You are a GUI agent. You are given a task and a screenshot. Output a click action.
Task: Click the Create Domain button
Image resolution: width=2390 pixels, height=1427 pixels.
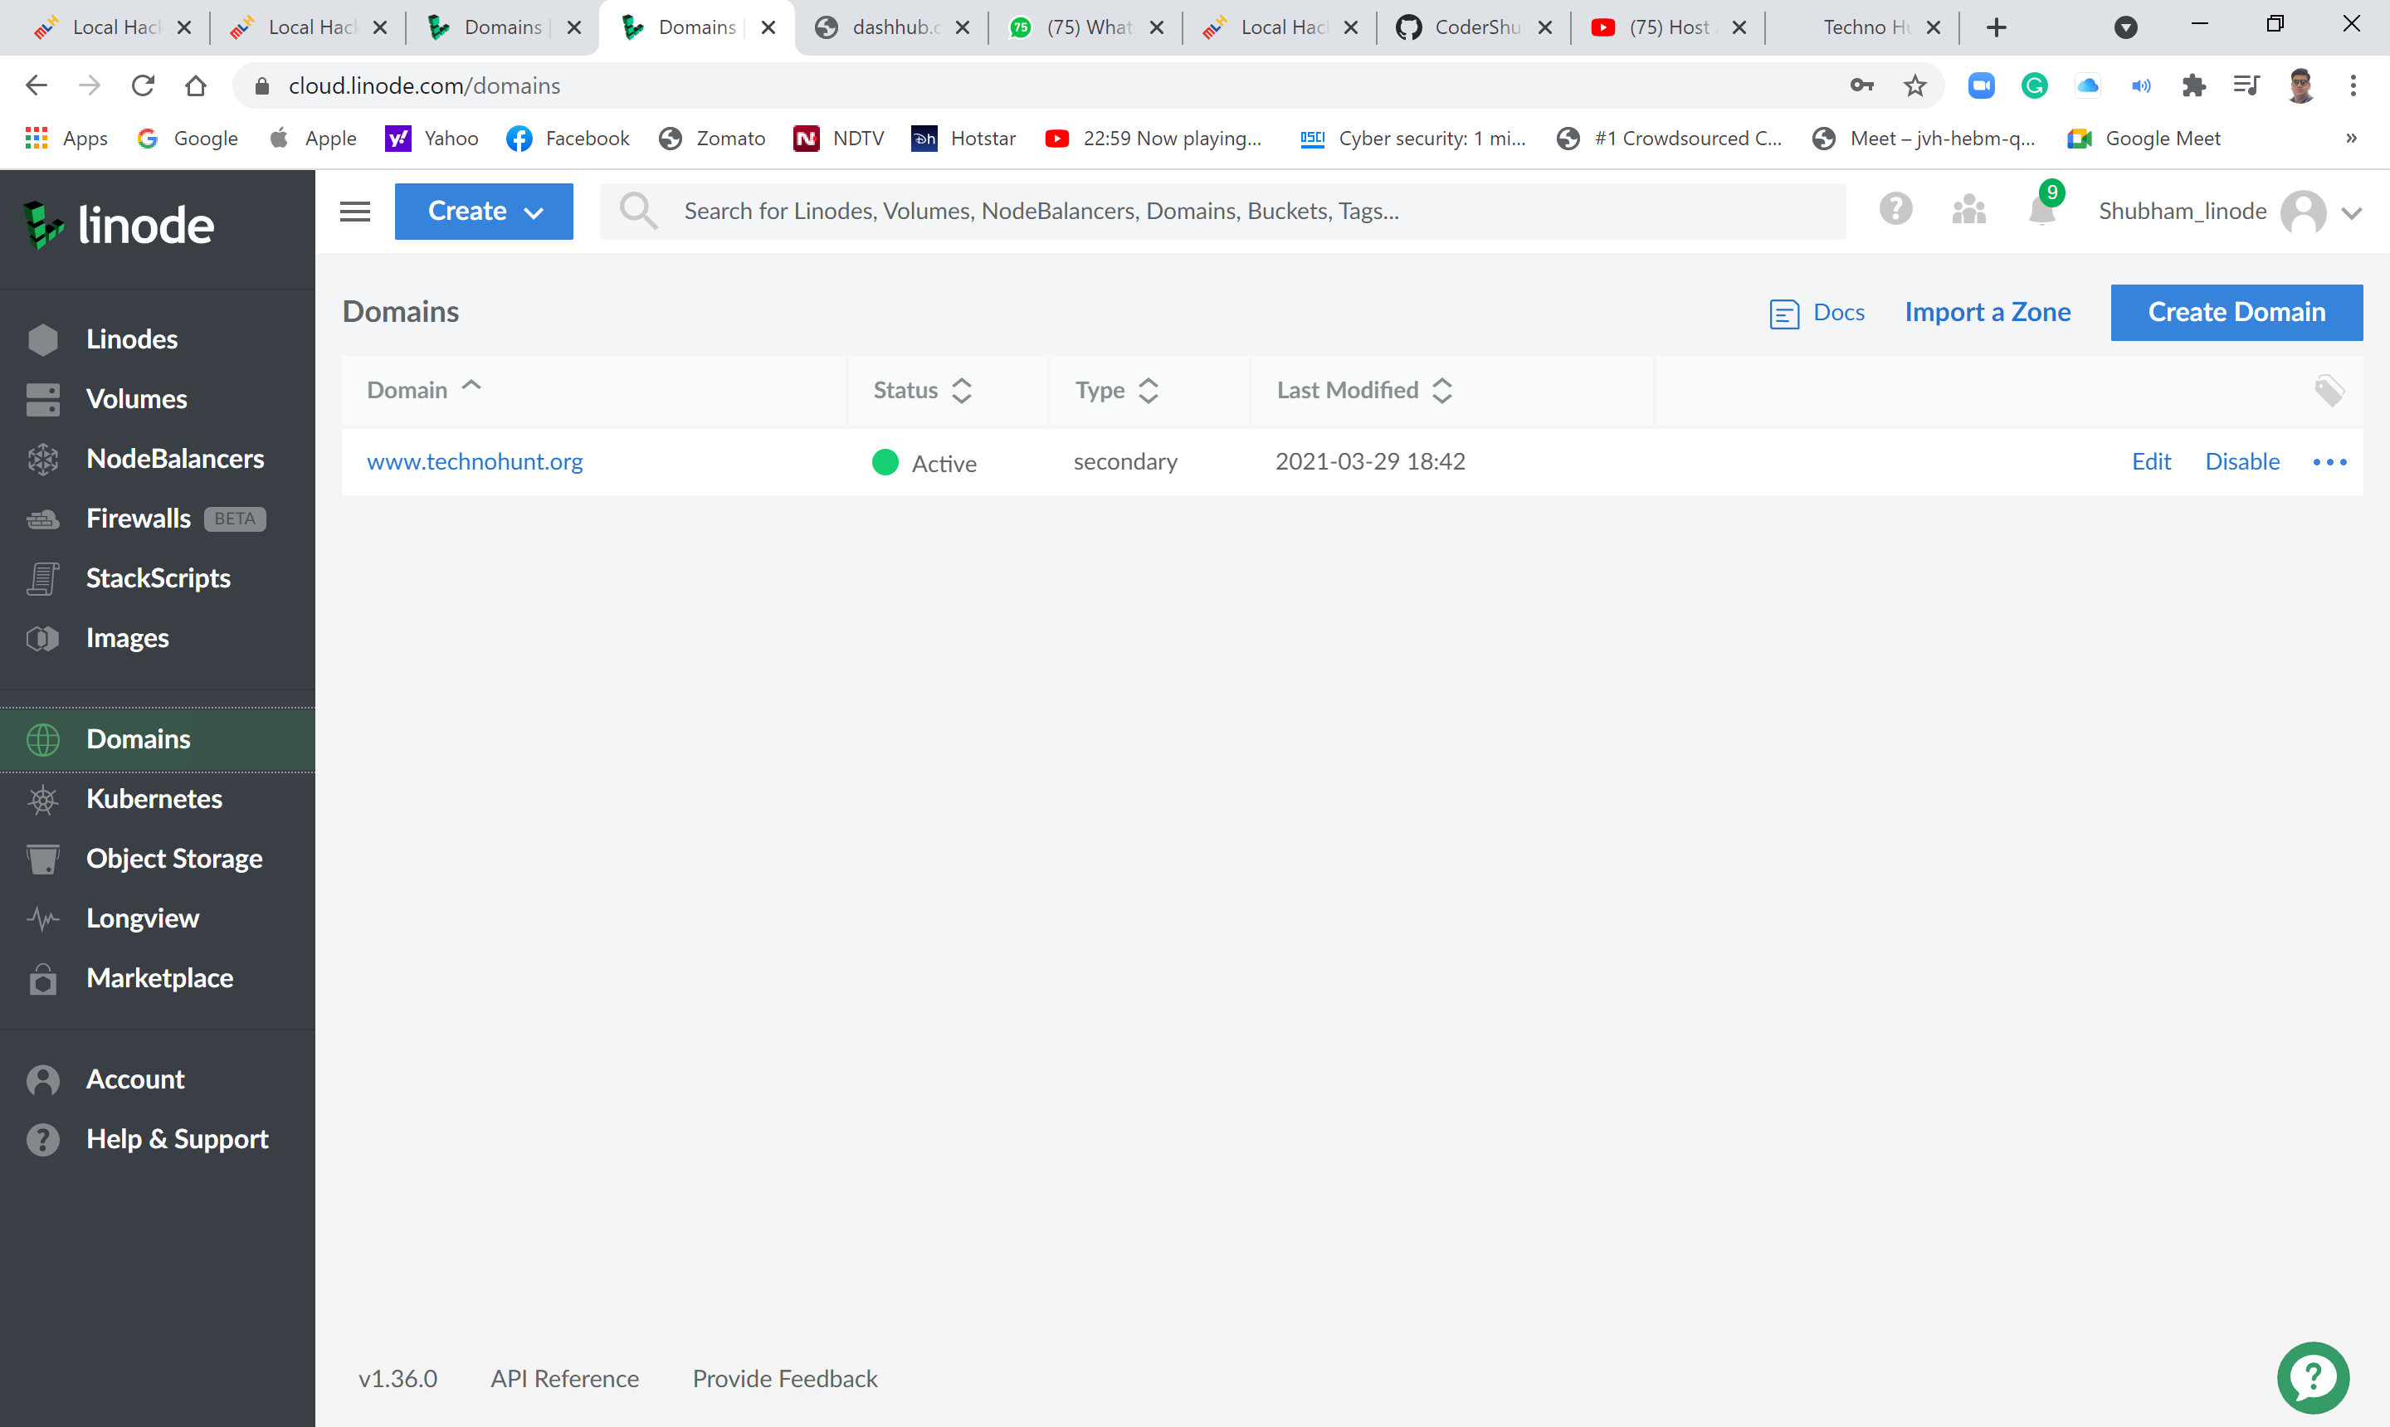2235,313
